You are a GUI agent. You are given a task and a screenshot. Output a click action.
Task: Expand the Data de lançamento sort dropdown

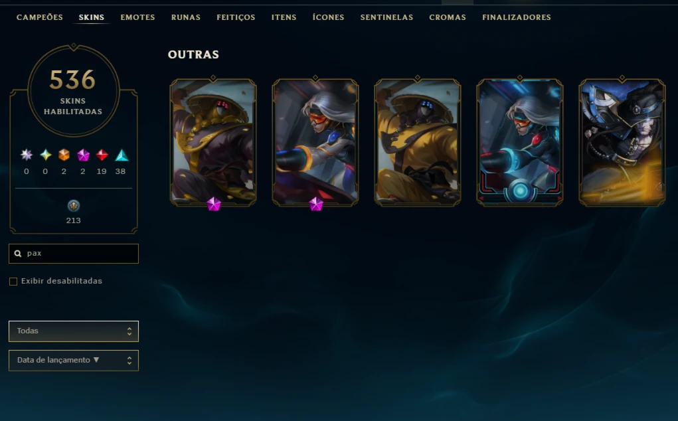click(x=74, y=361)
